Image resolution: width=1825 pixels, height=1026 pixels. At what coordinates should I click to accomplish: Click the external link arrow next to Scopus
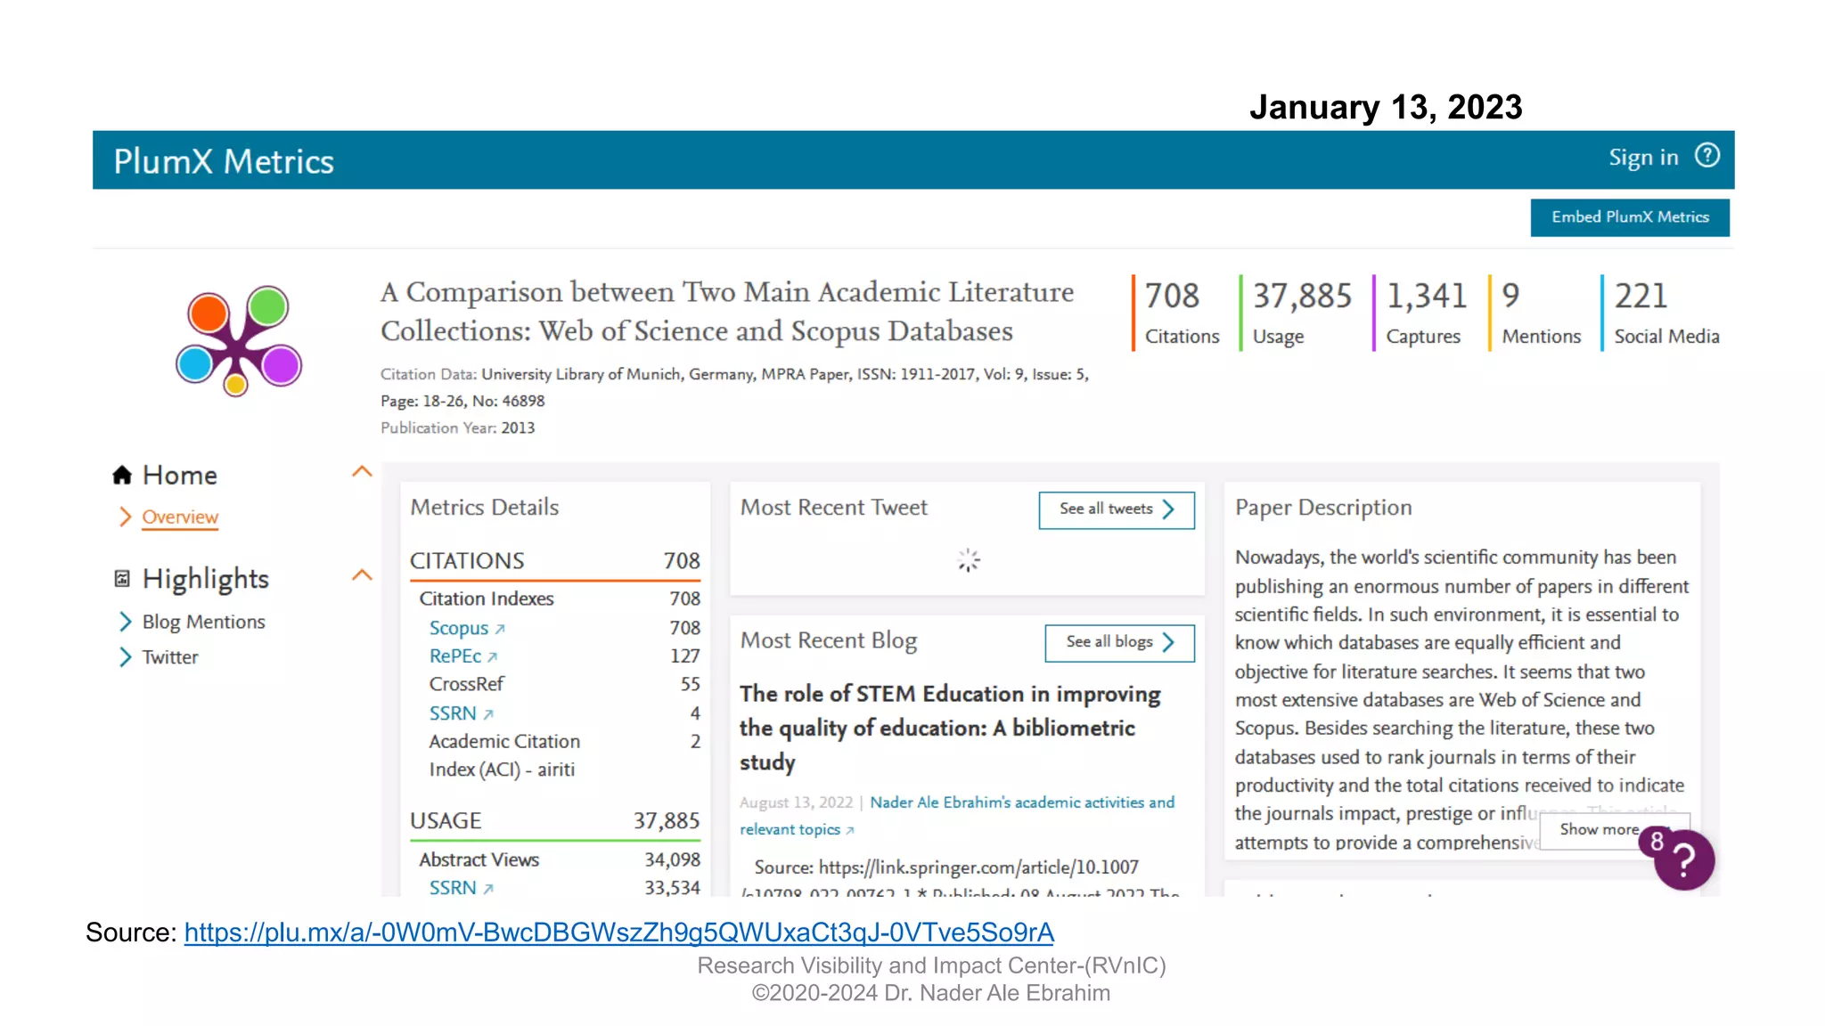pyautogui.click(x=500, y=629)
